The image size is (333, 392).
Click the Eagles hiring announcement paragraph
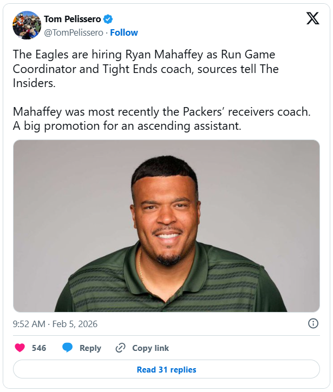coord(145,69)
